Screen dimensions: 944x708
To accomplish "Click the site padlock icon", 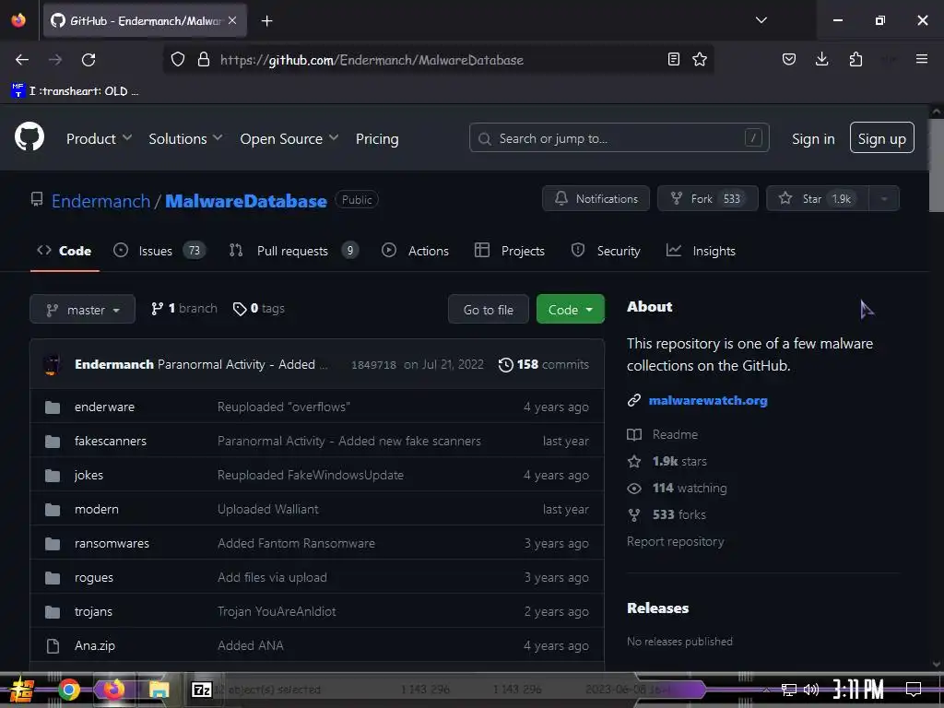I will tap(204, 60).
